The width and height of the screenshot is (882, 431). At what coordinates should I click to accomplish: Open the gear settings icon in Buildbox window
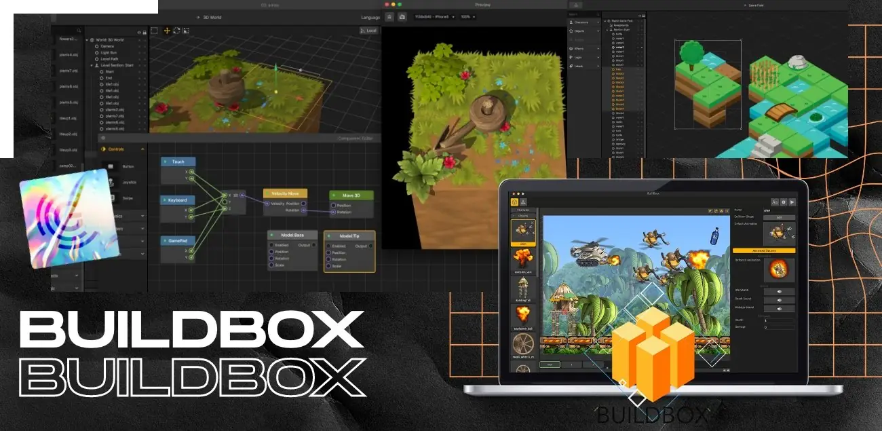[783, 202]
